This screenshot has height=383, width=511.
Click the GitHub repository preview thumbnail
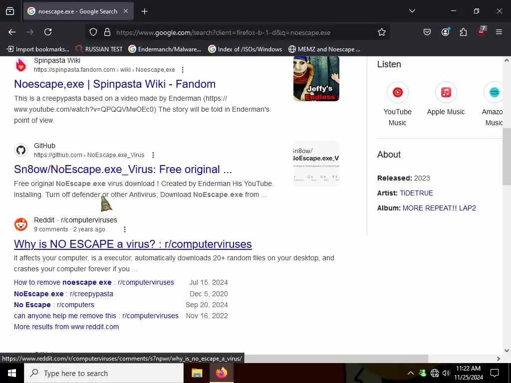click(x=316, y=164)
